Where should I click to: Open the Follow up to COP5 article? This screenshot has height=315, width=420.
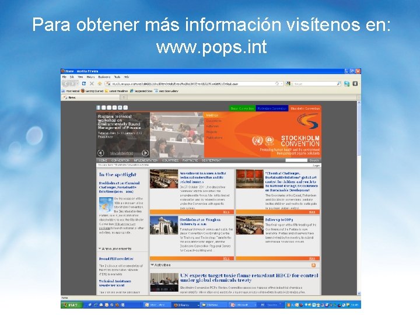pos(279,220)
